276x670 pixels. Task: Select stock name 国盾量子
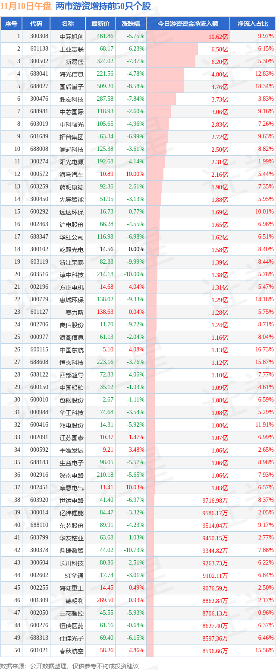pos(72,87)
